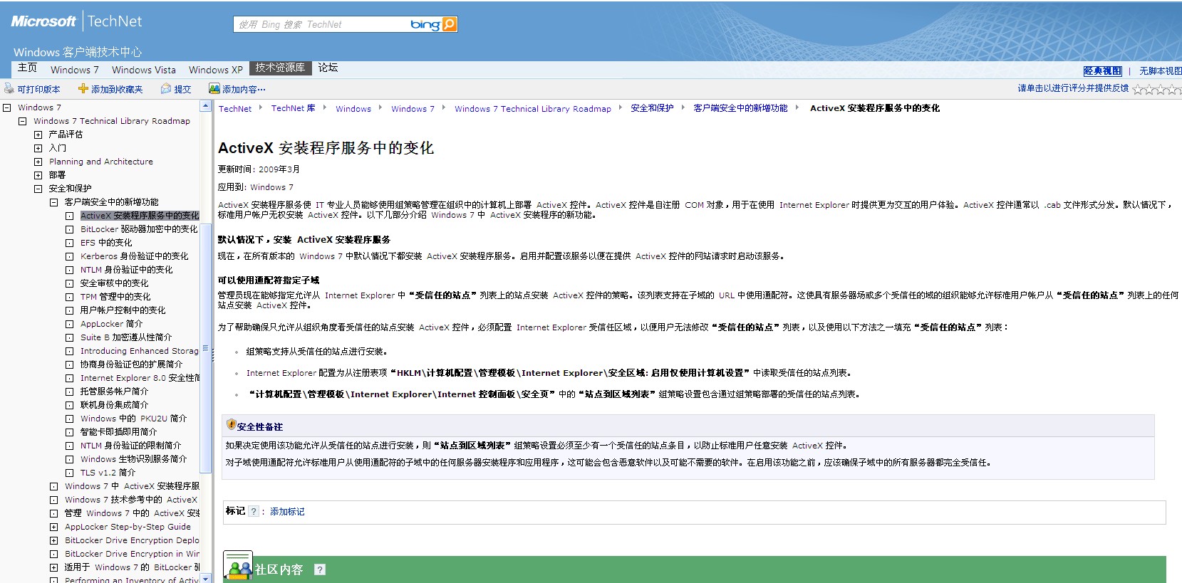Open the TechNet 库 breadcrumb link
Viewport: 1182px width, 583px height.
[293, 108]
